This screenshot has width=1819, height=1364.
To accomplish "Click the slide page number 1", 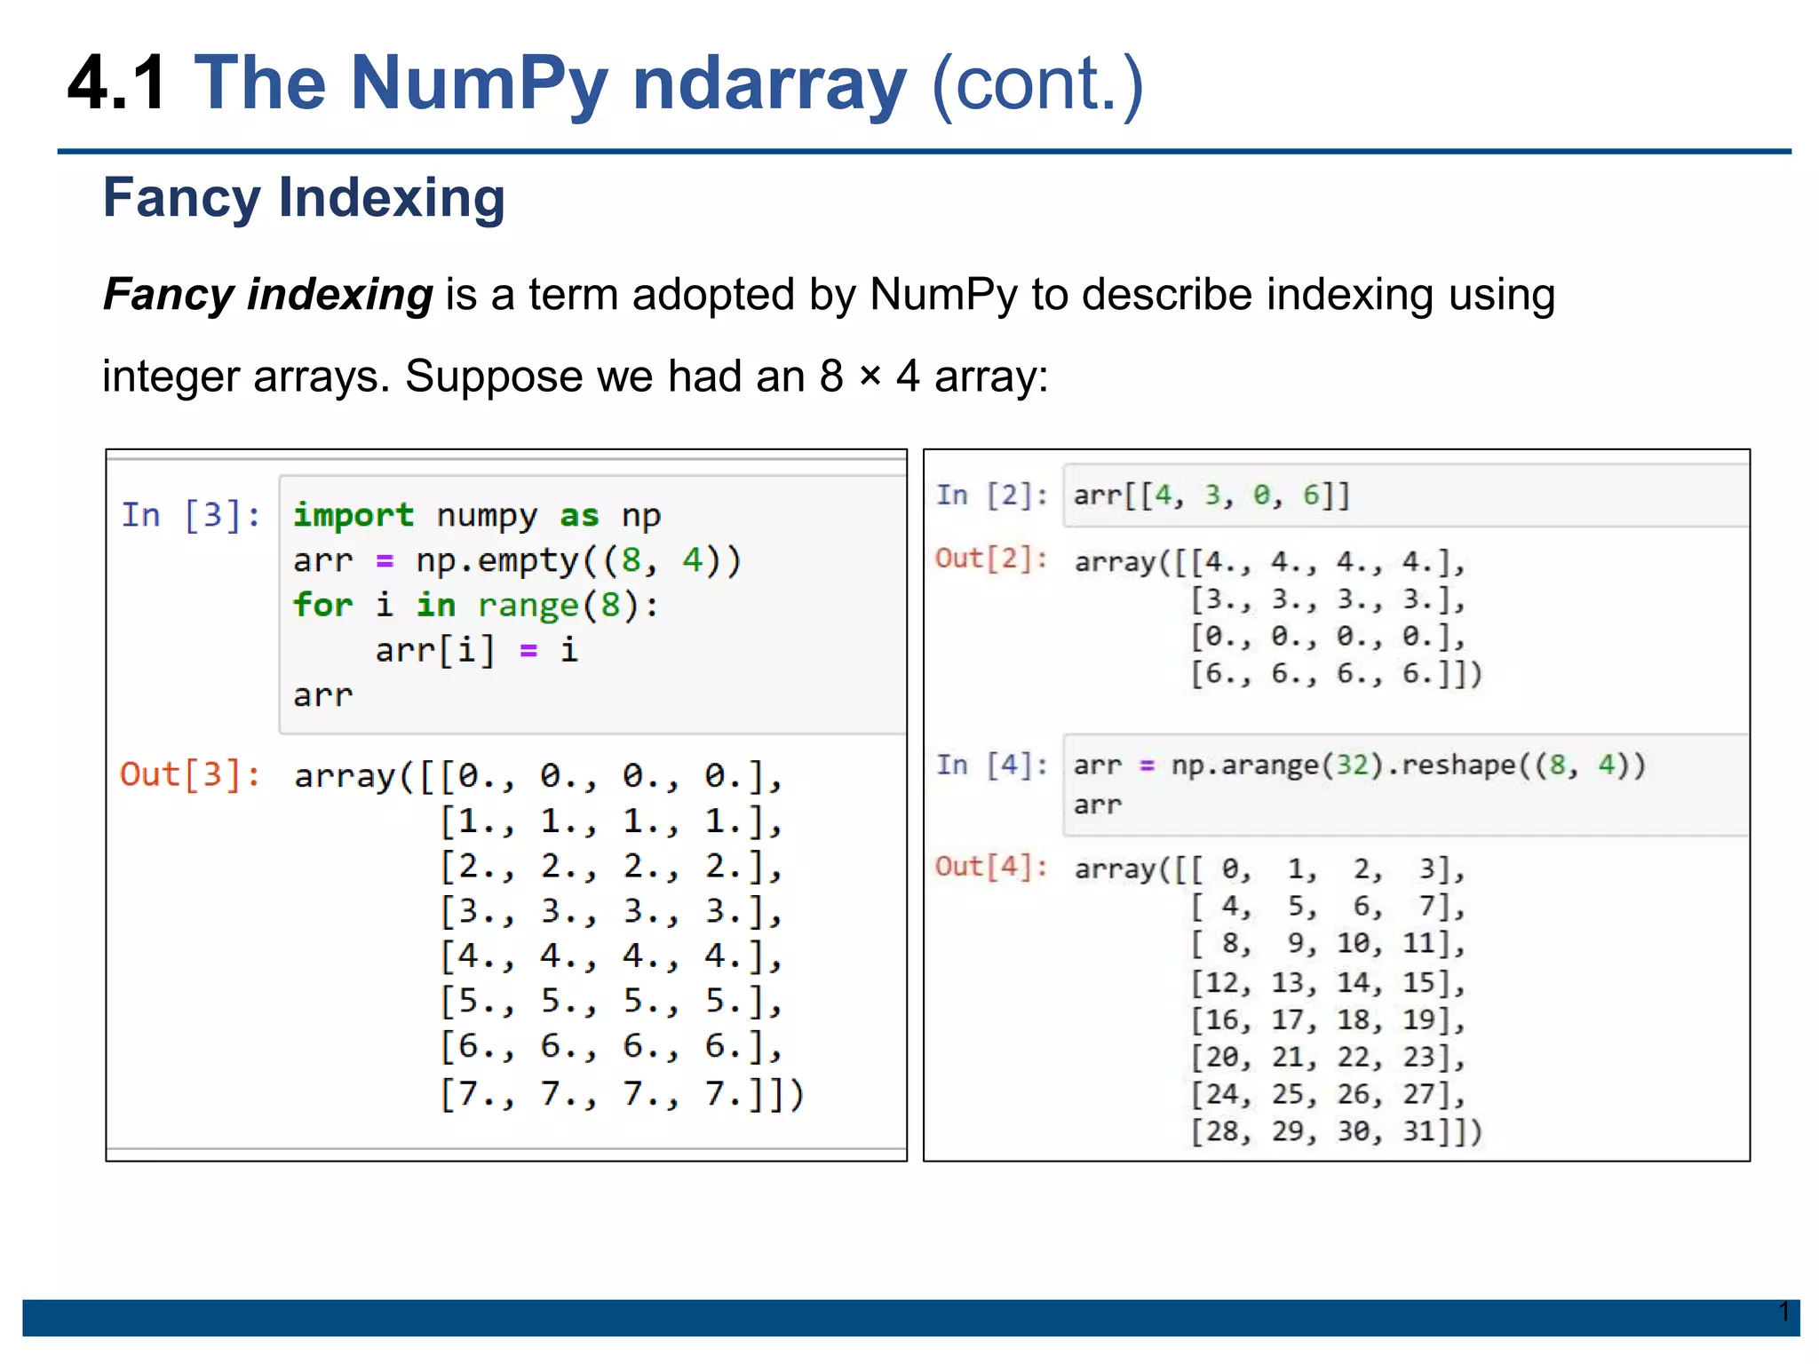I will (x=1783, y=1312).
